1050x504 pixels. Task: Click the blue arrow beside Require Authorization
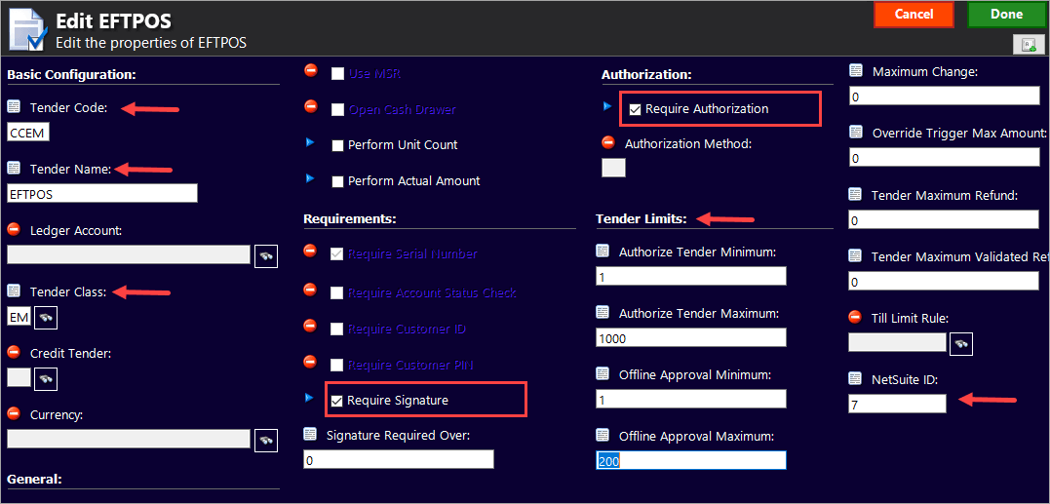pos(607,106)
